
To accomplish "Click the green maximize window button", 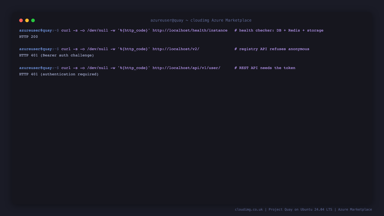I will (33, 20).
